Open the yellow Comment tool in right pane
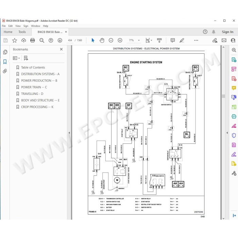Viewport: 238px width, 238px height. point(234,88)
